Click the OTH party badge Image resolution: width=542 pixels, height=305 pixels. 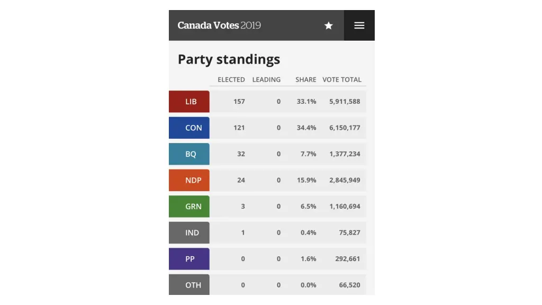pyautogui.click(x=189, y=285)
